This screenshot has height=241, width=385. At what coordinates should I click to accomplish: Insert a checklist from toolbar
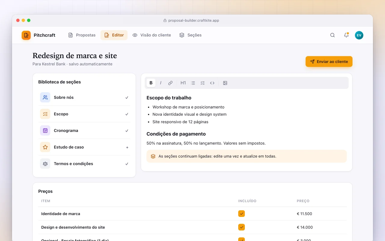coord(203,83)
